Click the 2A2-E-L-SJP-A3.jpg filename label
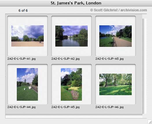Viewport: 152px width, 124px height. coord(109,59)
